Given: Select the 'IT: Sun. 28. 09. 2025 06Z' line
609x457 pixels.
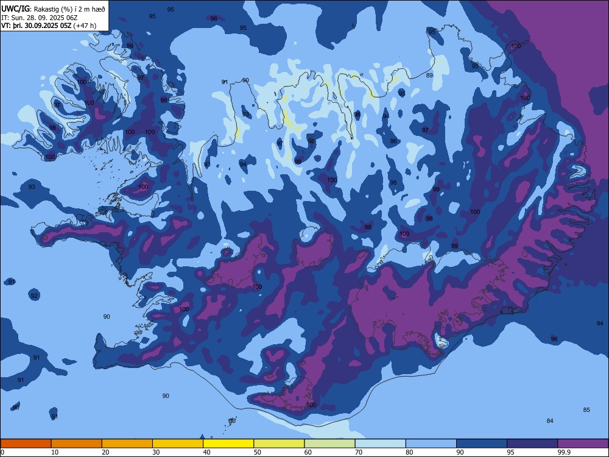Looking at the screenshot, I should [40, 18].
